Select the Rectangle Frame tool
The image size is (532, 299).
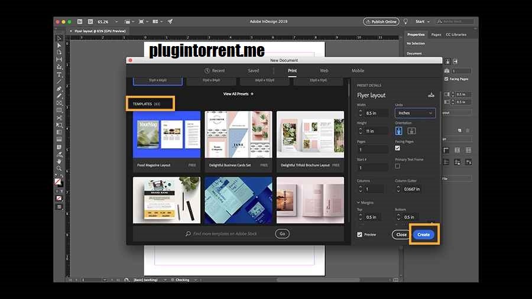coord(59,103)
